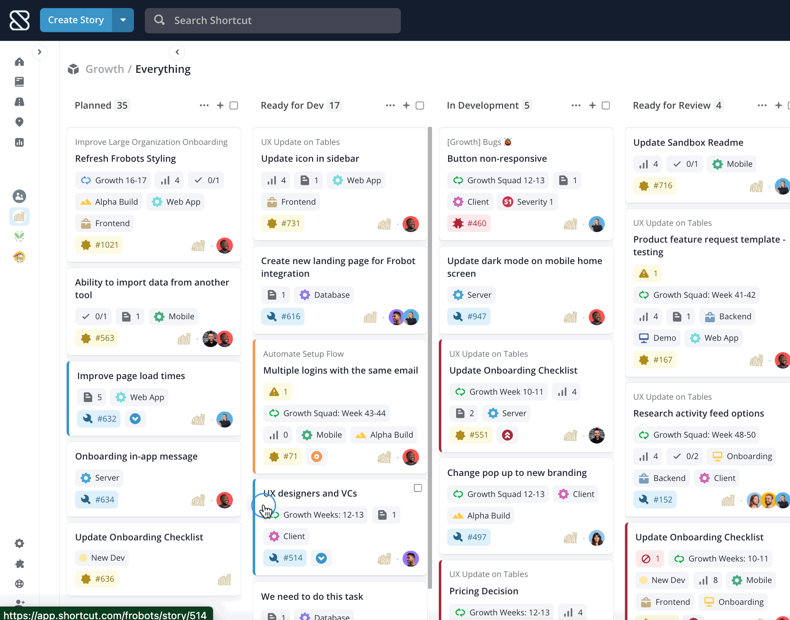Open the Roadmap icon in the sidebar

pyautogui.click(x=19, y=102)
